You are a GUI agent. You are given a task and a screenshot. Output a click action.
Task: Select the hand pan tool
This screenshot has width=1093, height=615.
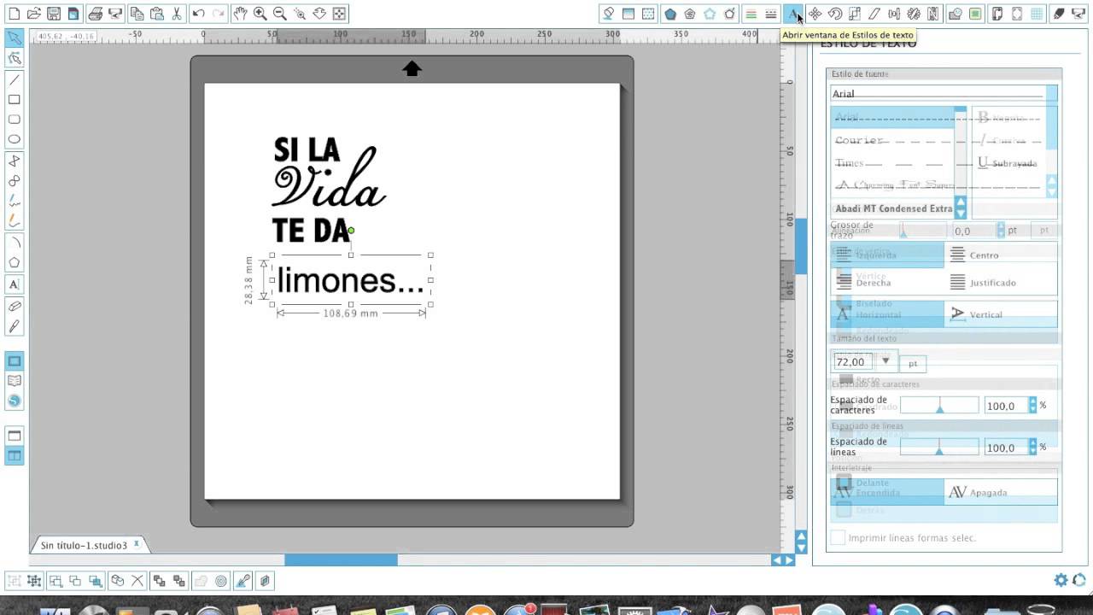(240, 14)
